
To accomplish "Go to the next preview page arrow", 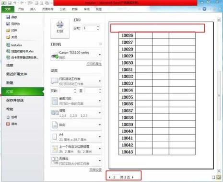I will coord(133,177).
